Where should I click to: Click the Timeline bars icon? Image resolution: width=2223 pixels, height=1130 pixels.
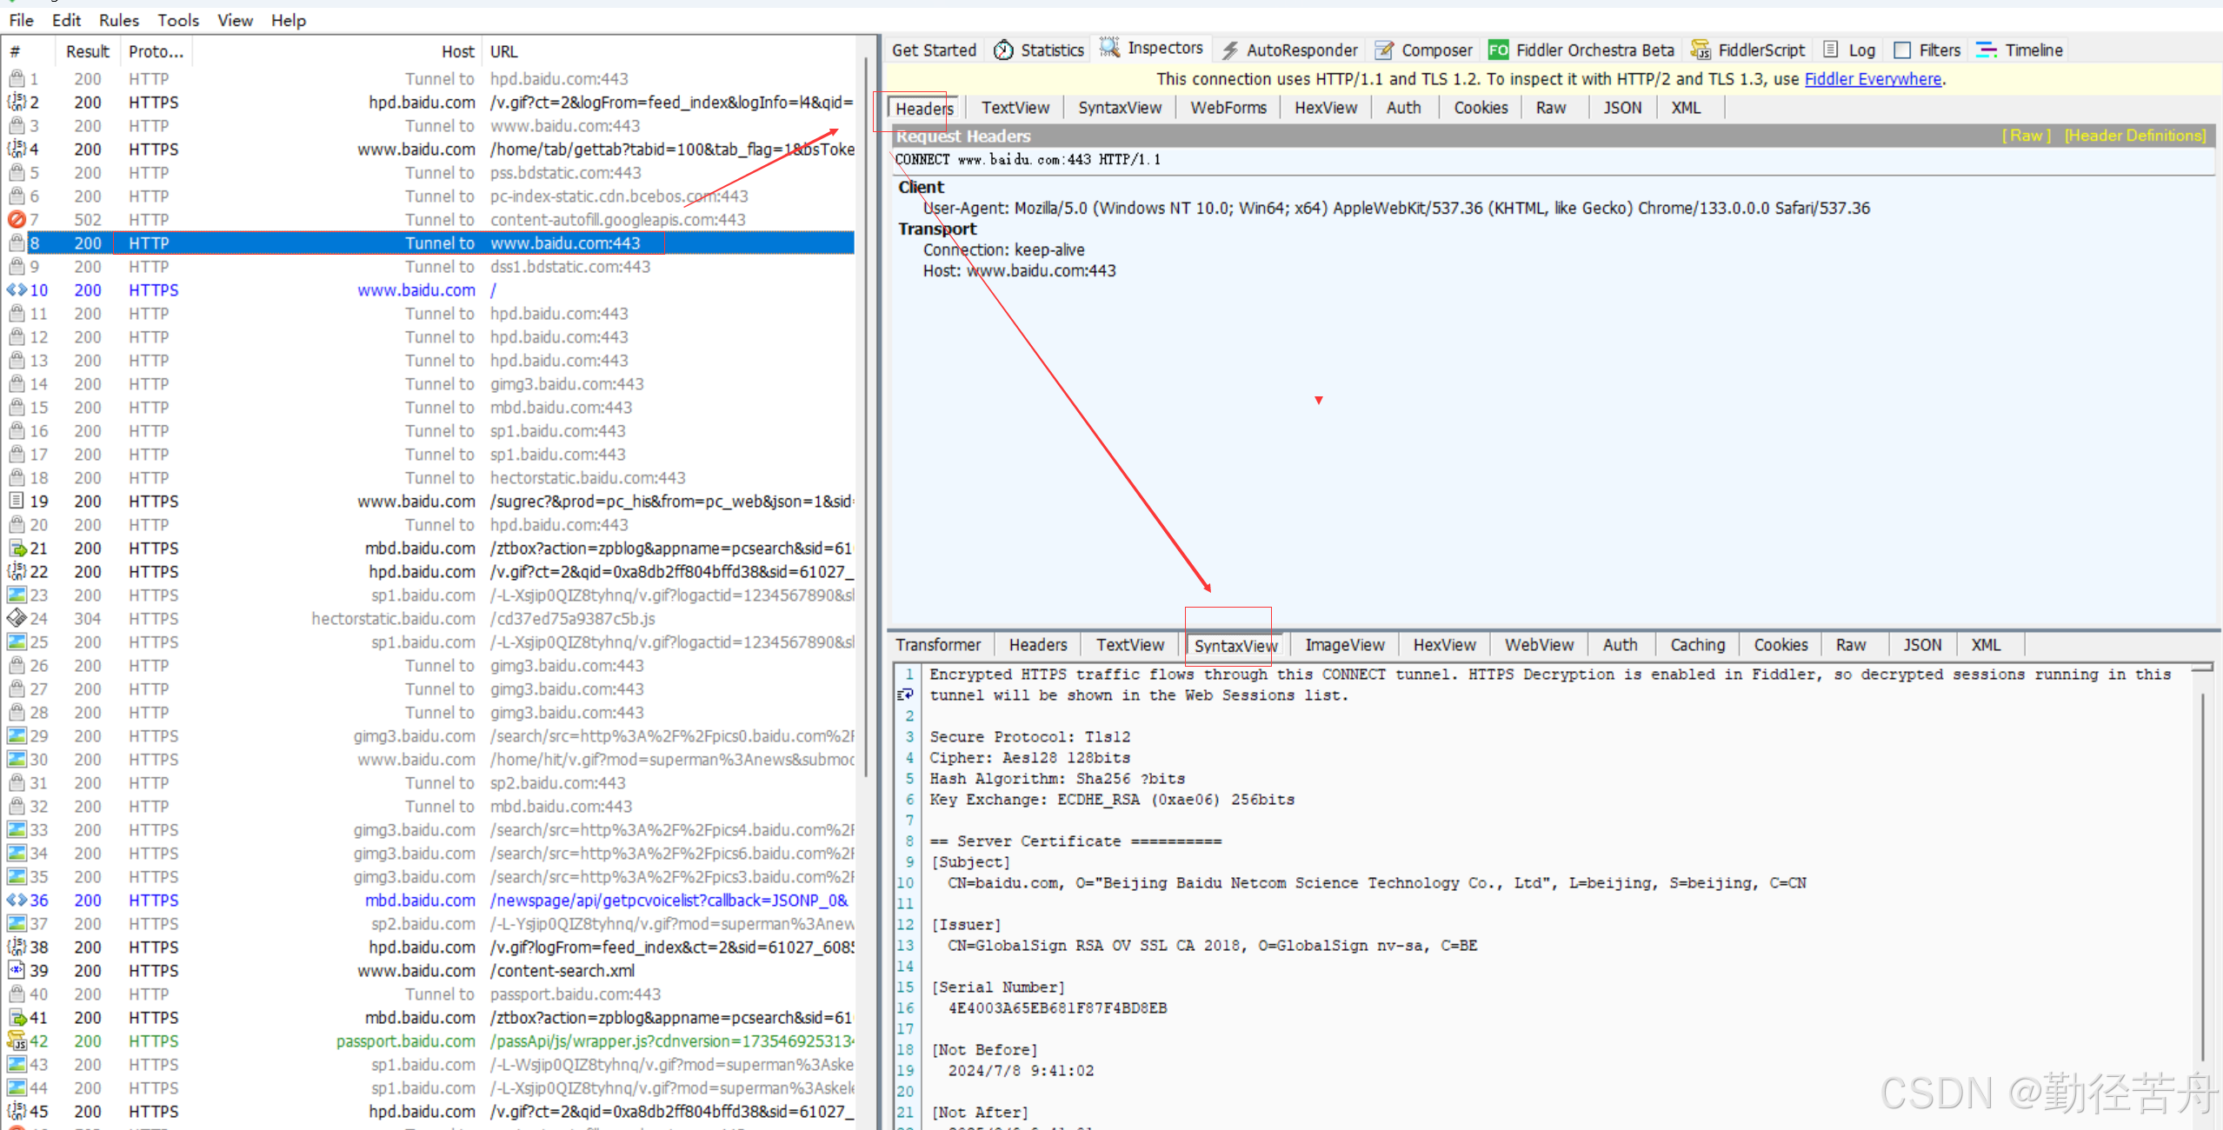click(x=1986, y=50)
